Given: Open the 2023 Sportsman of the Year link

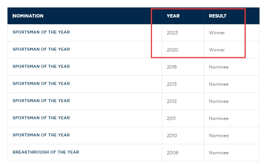Looking at the screenshot, I should point(41,32).
